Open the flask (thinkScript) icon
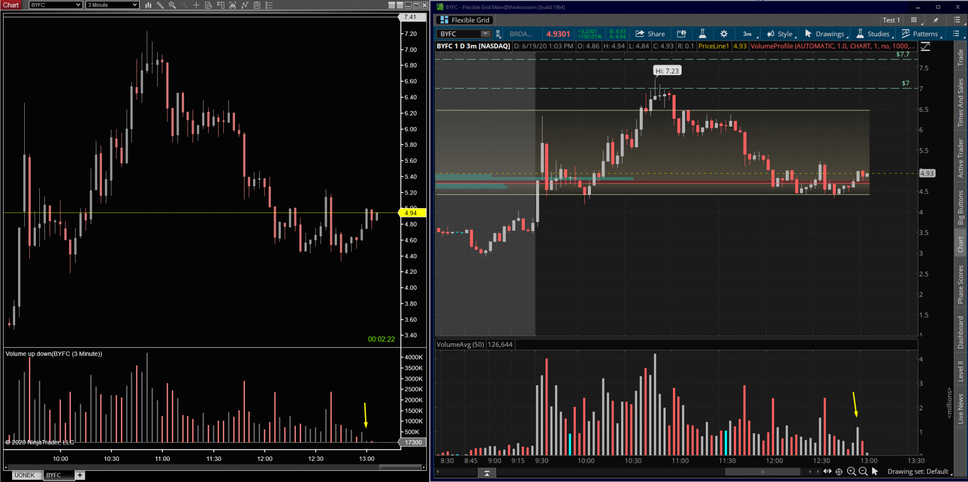This screenshot has width=968, height=482. pyautogui.click(x=702, y=34)
